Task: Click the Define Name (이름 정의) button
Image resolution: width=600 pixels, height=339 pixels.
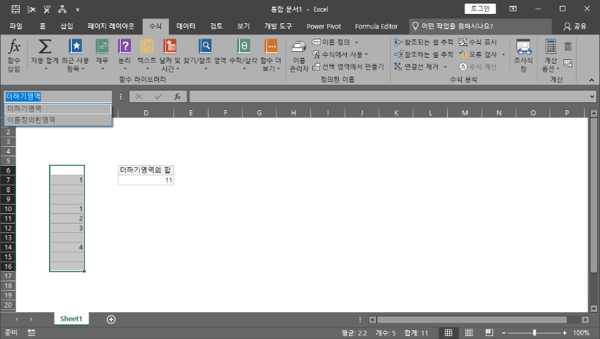Action: tap(331, 42)
